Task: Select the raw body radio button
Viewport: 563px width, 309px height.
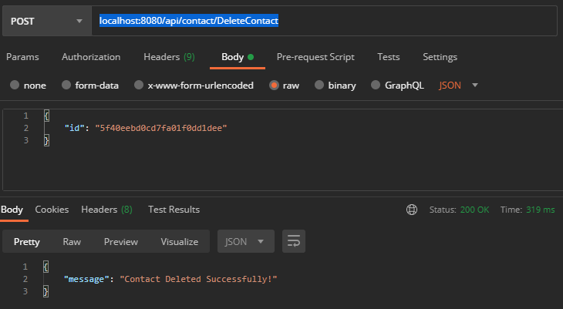Action: tap(274, 85)
